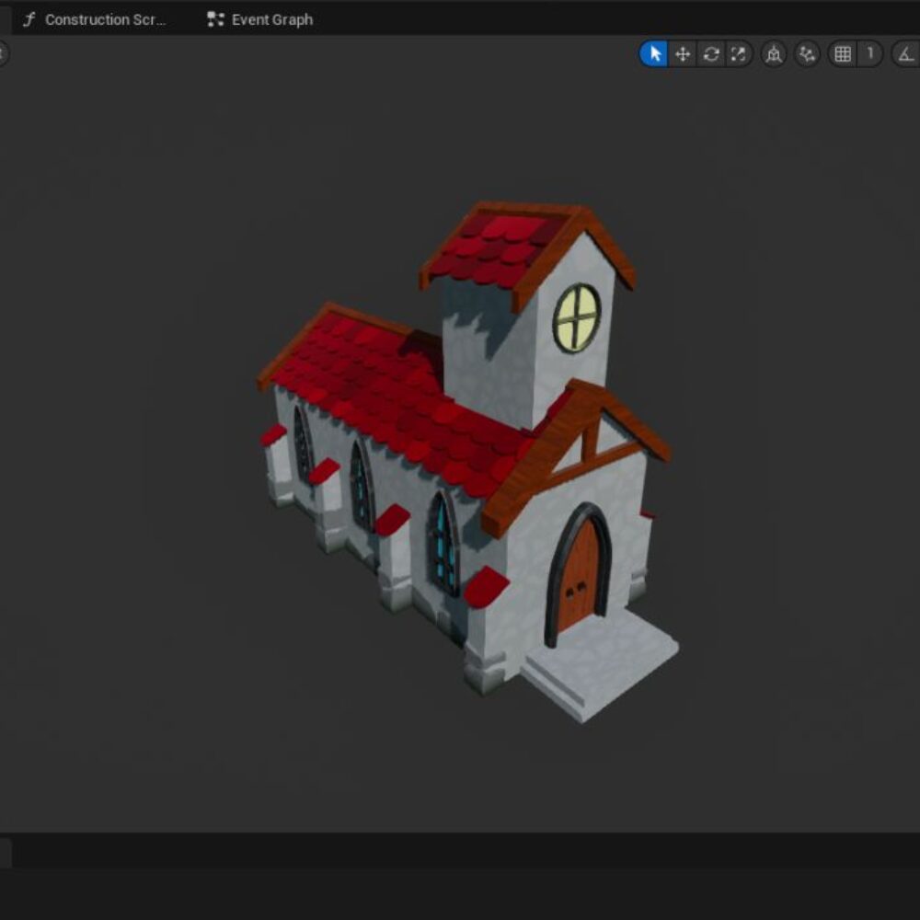
Task: Click the arched blue window nearest the door
Action: (443, 543)
